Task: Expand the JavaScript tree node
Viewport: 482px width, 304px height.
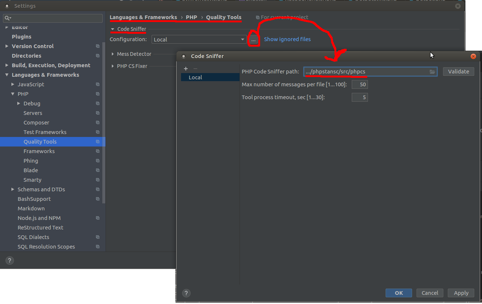Action: (13, 84)
